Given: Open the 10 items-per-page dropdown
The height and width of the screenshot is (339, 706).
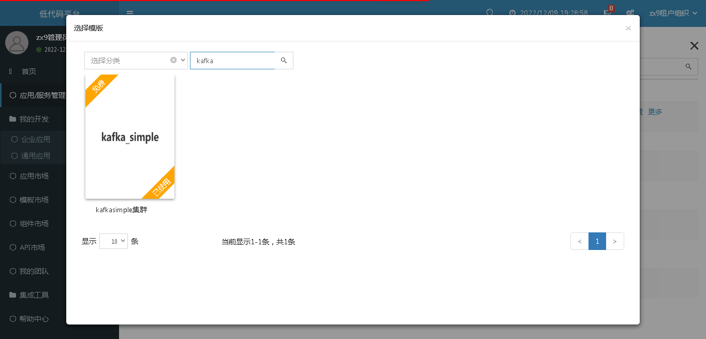Looking at the screenshot, I should [113, 241].
